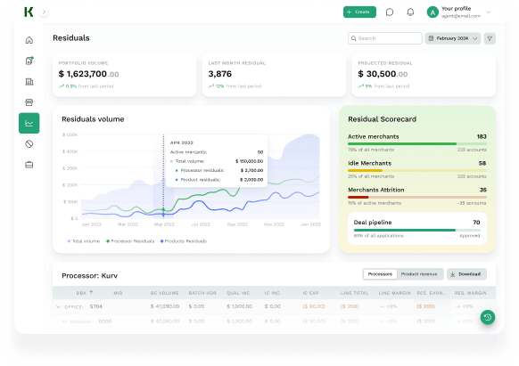
Task: Click the QUAL INC column header
Action: coord(238,293)
